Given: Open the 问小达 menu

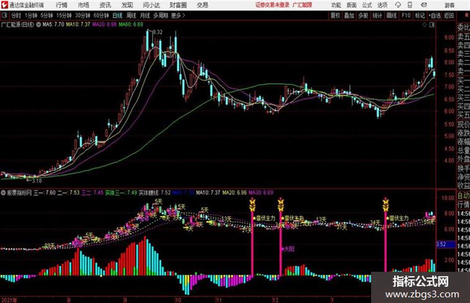Looking at the screenshot, I should point(151,5).
